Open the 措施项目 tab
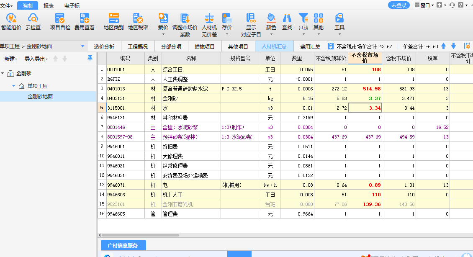Screen dimensions: 473x257 (204, 46)
